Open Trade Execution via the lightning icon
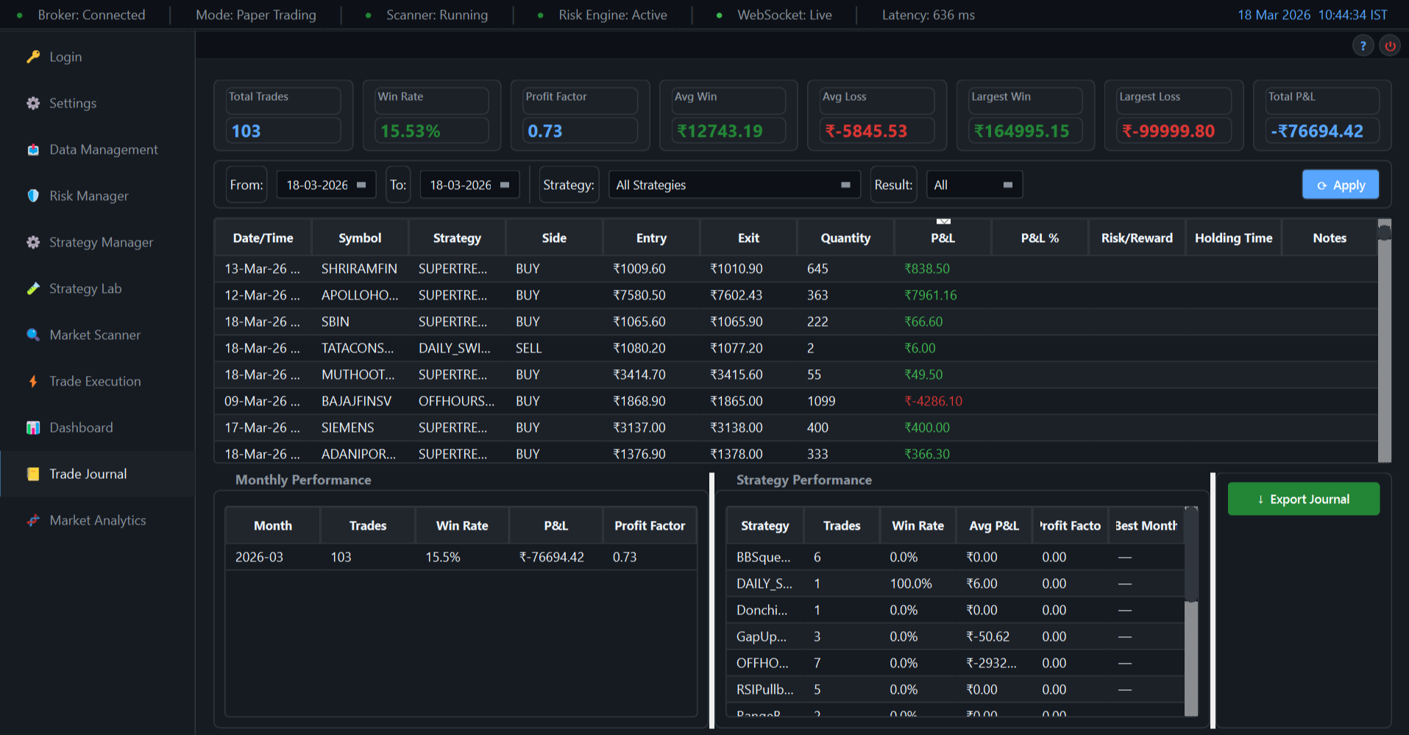The width and height of the screenshot is (1409, 735). 34,381
